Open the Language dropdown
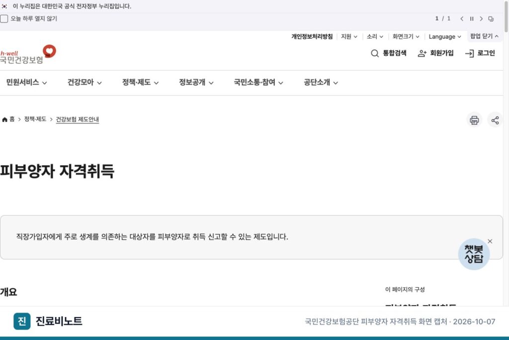The width and height of the screenshot is (509, 340). click(445, 37)
